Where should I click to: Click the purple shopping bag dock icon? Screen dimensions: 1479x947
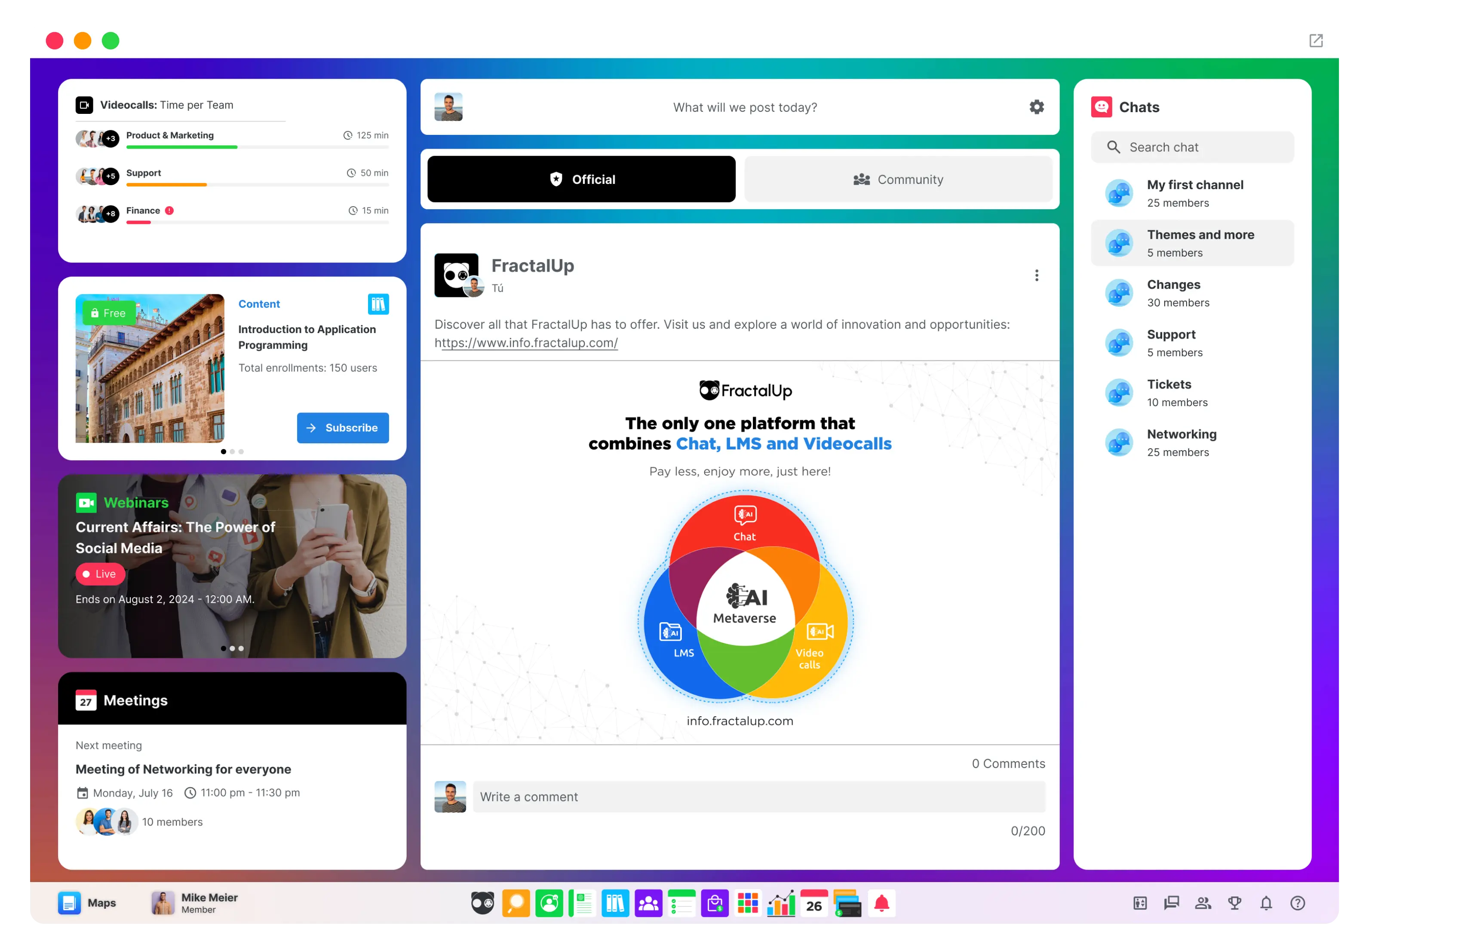[714, 903]
